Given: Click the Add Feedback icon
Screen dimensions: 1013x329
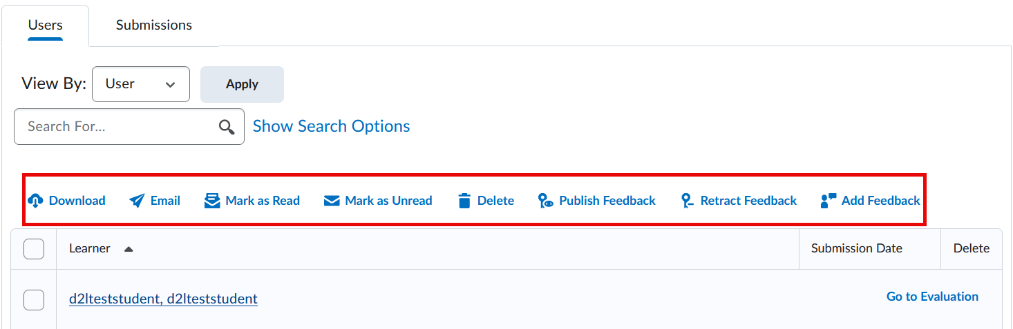Looking at the screenshot, I should (x=829, y=201).
